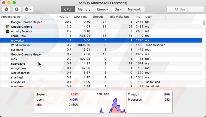Switch to the Network tab
The height and width of the screenshot is (117, 206).
pos(134,9)
